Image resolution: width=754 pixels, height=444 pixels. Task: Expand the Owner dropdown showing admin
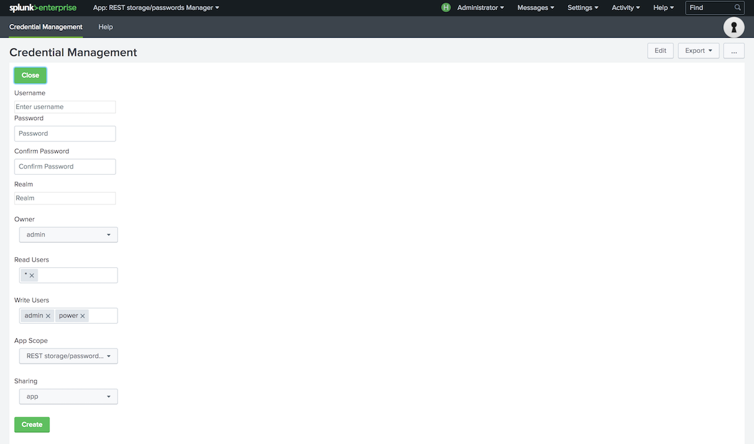(x=68, y=235)
